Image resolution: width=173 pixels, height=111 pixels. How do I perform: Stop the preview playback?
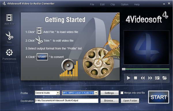tap(136, 78)
